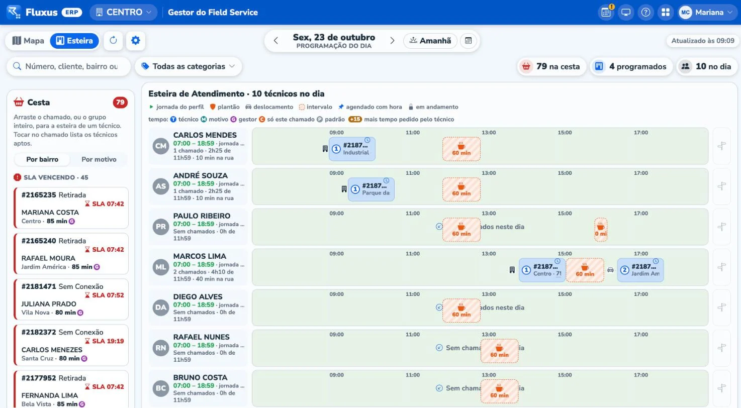Click the 79 na cesta chip
Screen dimensions: 741x408
[551, 66]
